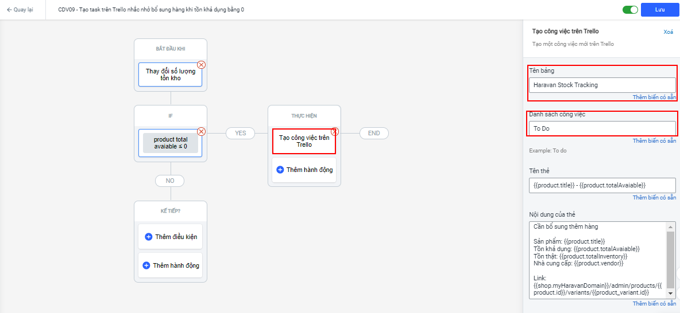Image resolution: width=680 pixels, height=313 pixels.
Task: Click plus icon beside 'Thêm điều kiện'
Action: 149,237
